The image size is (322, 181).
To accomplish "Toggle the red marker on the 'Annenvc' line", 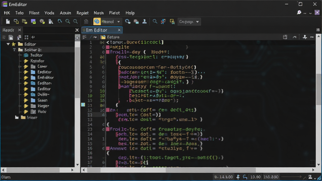I will [x=108, y=148].
